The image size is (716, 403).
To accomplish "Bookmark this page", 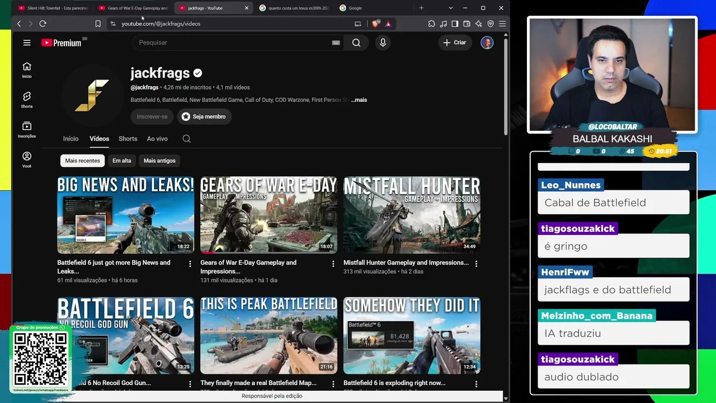I will coord(98,24).
